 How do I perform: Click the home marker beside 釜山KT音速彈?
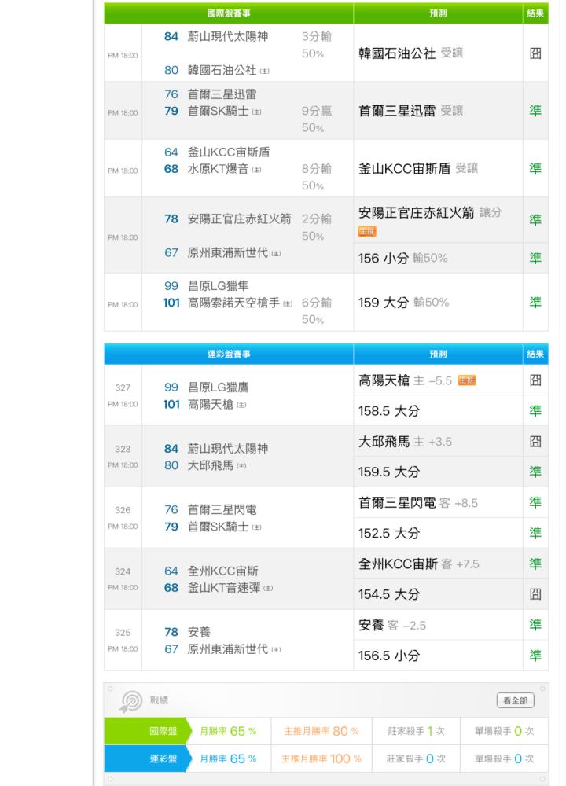click(x=268, y=588)
